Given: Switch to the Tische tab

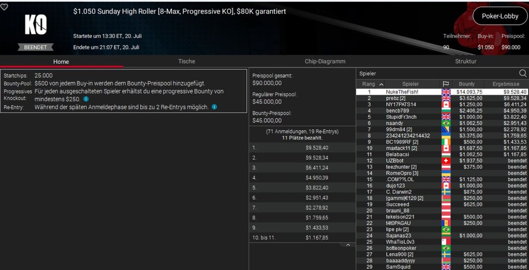Looking at the screenshot, I should tap(186, 61).
